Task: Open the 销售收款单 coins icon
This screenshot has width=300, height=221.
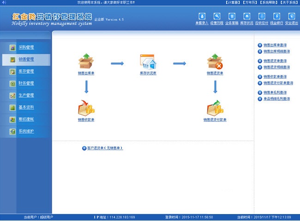Action: (x=86, y=108)
